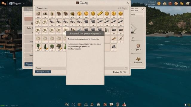
Task: Select the cannon stack with quantity 3
Action: click(x=73, y=23)
